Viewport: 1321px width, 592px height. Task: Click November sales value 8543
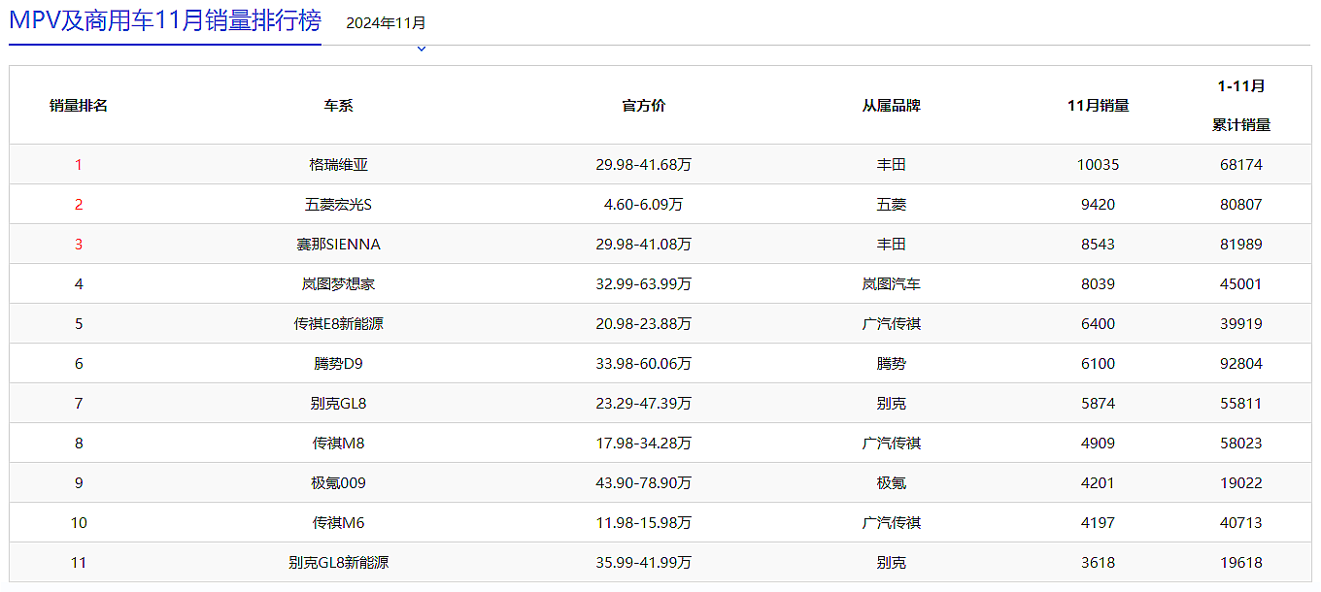point(1099,245)
